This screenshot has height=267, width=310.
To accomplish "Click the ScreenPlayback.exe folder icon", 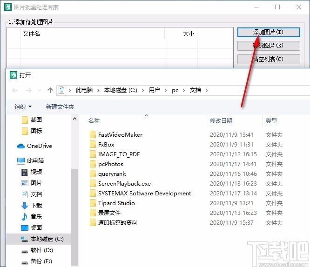I will click(93, 183).
